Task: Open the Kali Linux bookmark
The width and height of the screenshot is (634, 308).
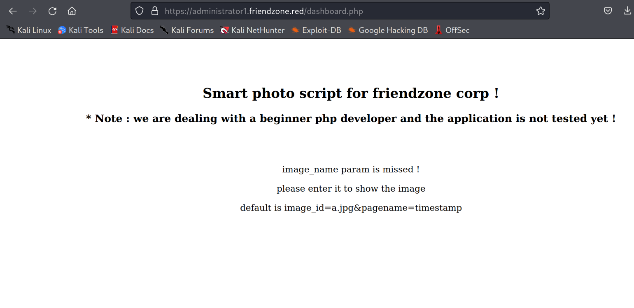Action: pos(29,30)
